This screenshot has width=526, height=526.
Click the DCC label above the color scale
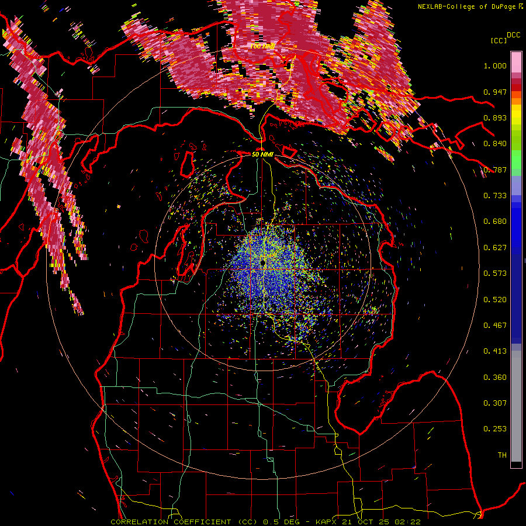[514, 35]
